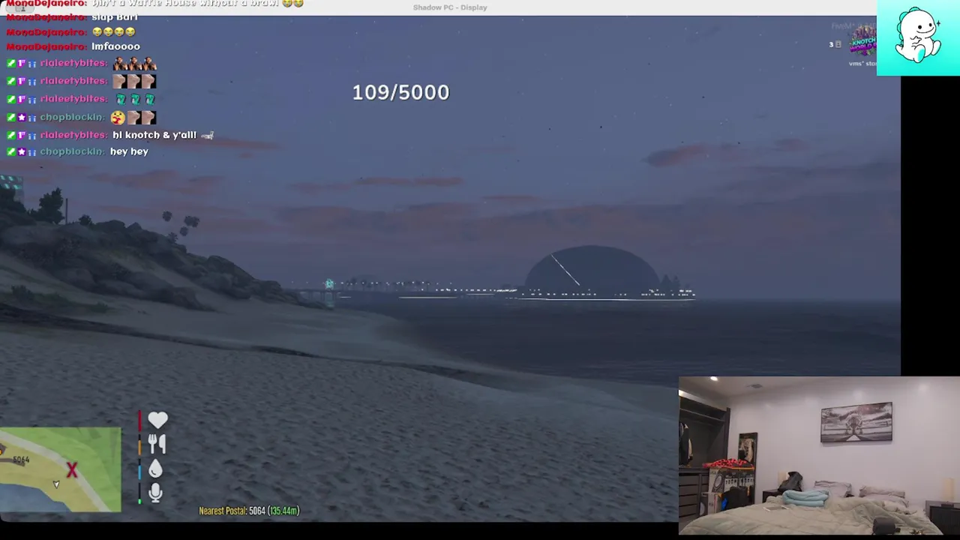Click the Bigo dinosaur mascot logo
The height and width of the screenshot is (540, 960).
tap(918, 35)
